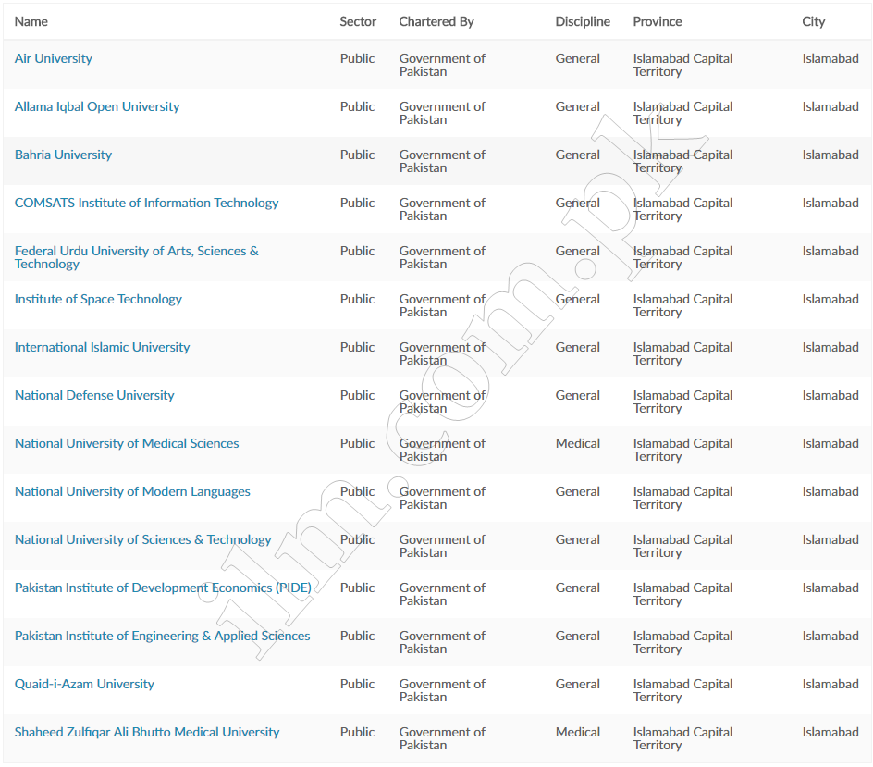Open National University of Sciences & Technology
Image resolution: width=873 pixels, height=767 pixels.
point(142,539)
